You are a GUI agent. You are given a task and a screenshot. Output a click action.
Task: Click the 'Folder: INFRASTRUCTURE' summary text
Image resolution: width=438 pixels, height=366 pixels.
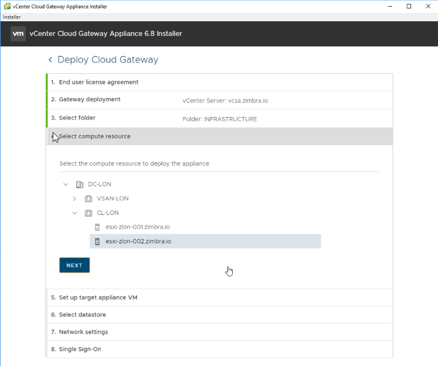(x=219, y=119)
